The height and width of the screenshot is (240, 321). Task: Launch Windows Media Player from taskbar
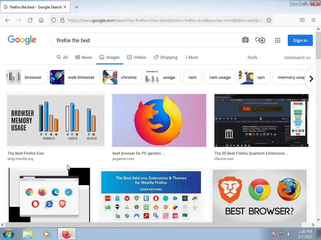pyautogui.click(x=47, y=234)
